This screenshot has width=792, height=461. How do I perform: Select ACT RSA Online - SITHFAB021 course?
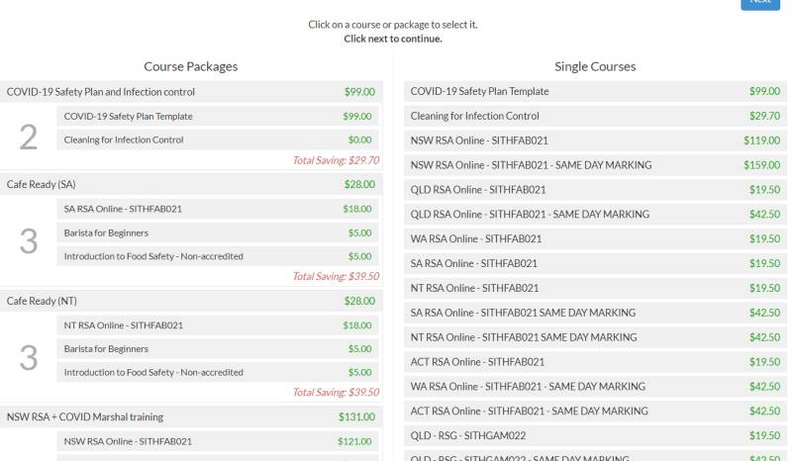594,362
